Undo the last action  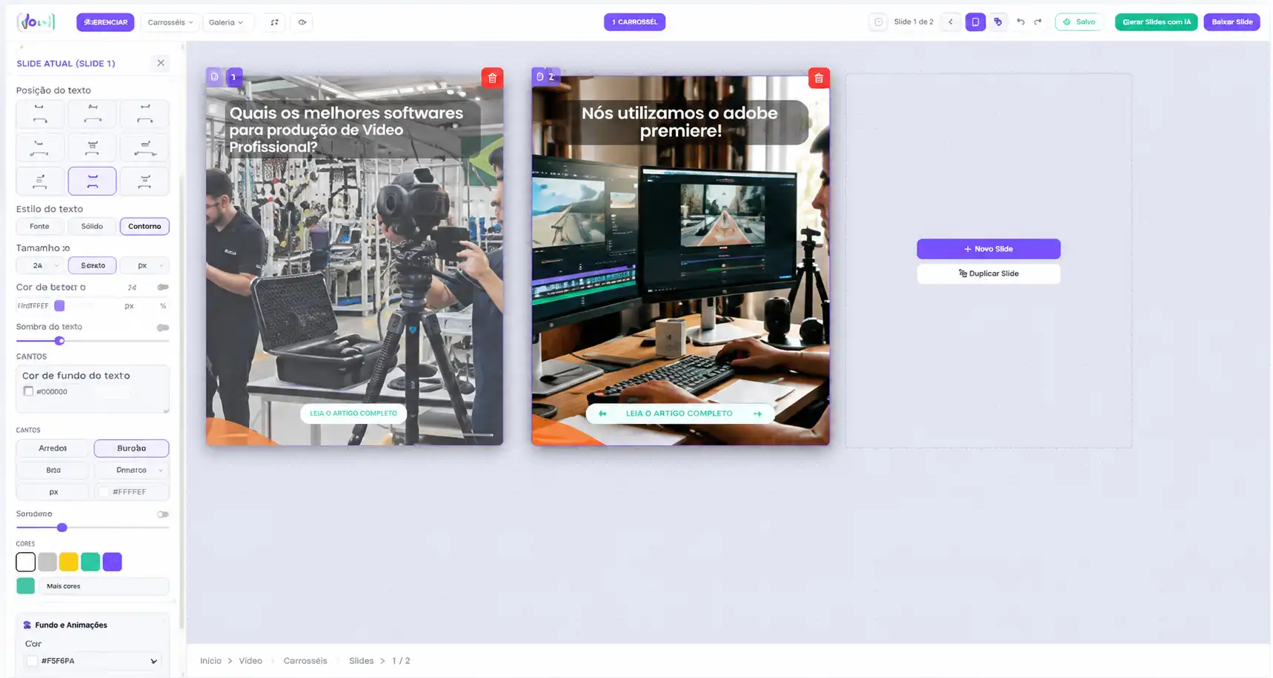coord(1020,22)
